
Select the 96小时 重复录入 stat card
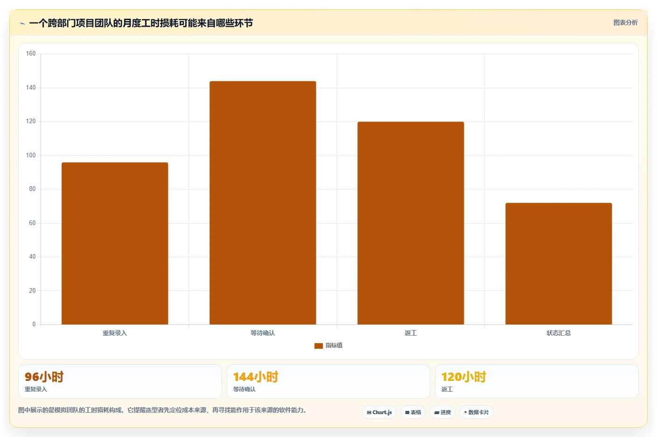point(120,381)
